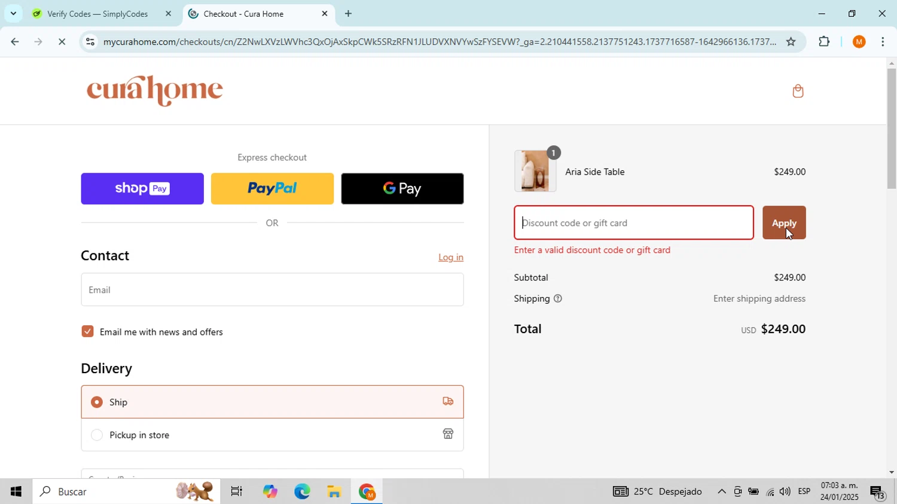This screenshot has width=897, height=504.
Task: Select the Ship delivery option
Action: coord(272,402)
